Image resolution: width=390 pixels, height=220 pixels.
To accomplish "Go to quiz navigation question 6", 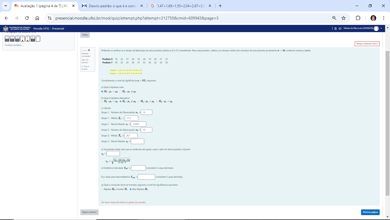I will click(x=33, y=39).
